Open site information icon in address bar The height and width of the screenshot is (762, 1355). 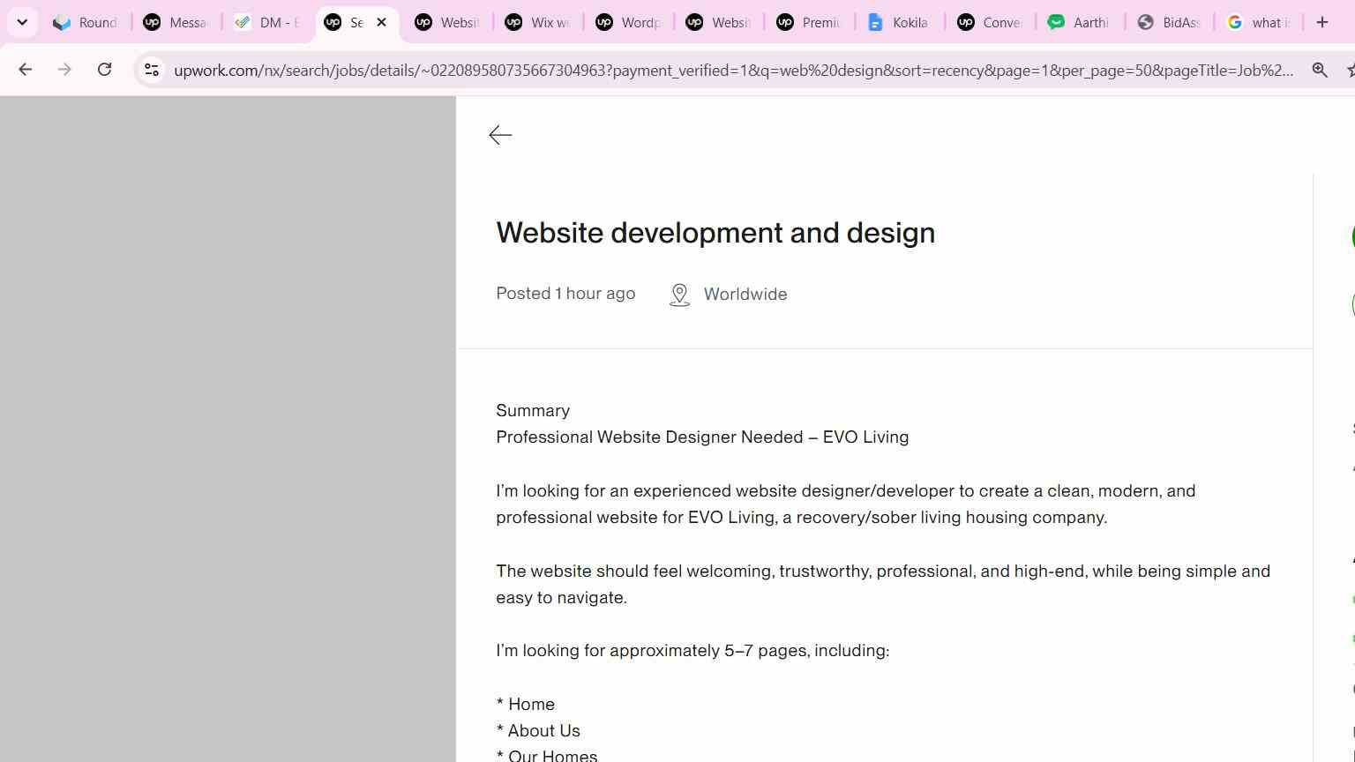click(x=152, y=70)
